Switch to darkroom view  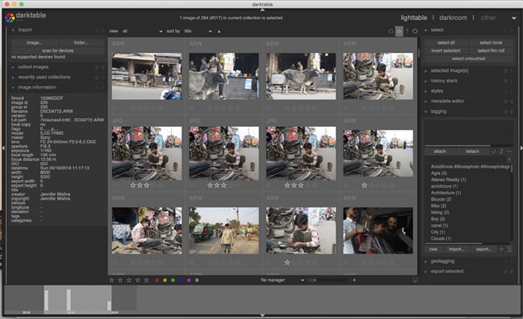(453, 18)
